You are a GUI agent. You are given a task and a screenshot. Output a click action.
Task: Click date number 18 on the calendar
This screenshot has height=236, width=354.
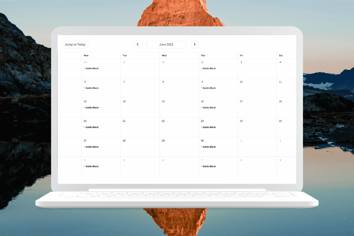[280, 101]
